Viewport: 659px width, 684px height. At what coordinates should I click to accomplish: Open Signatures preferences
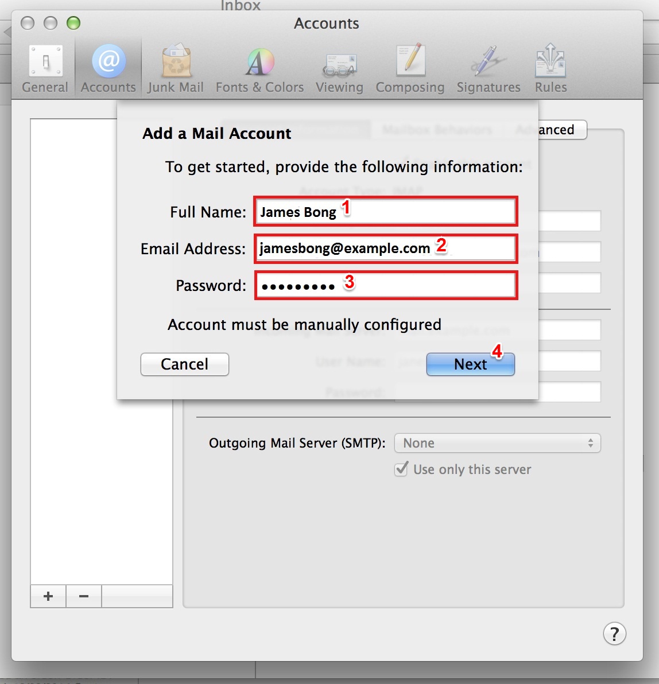tap(489, 69)
